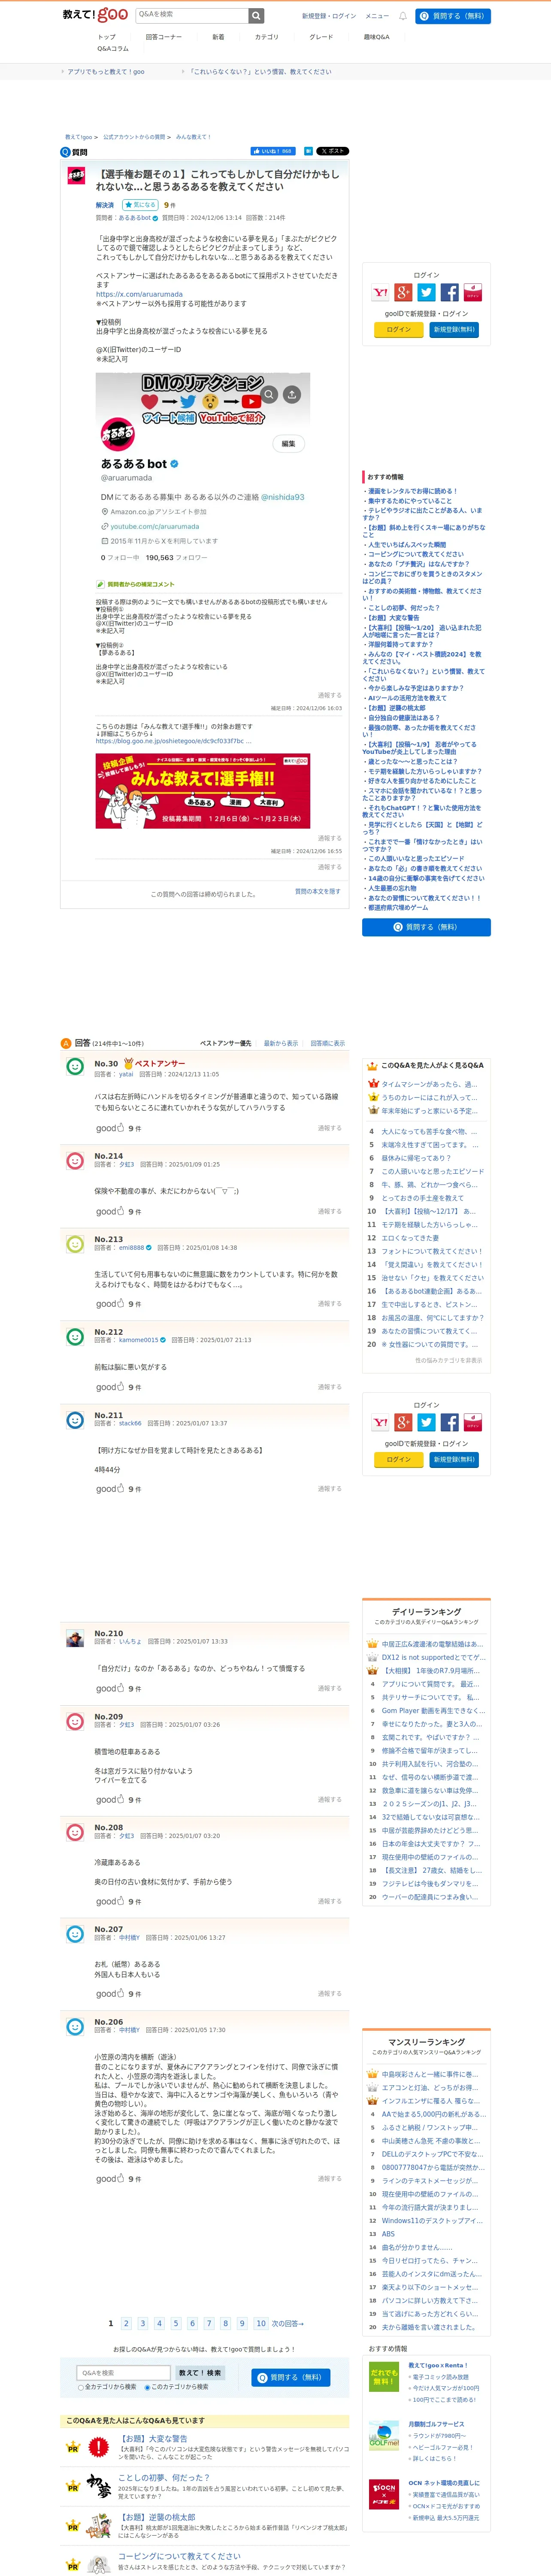This screenshot has width=551, height=2576.
Task: Click the X ポスト share button
Action: tap(333, 151)
